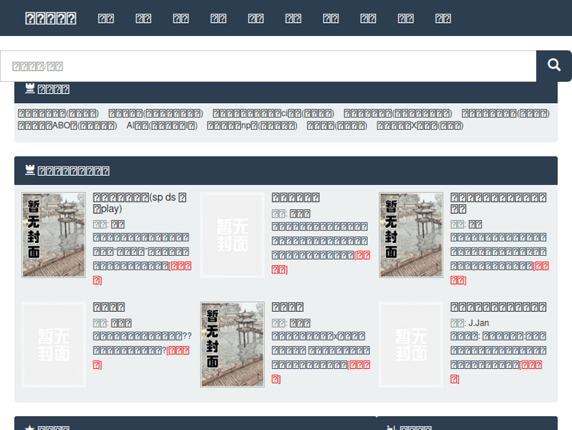Open the pavilion cover in the bottom row middle
Screen dimensions: 572x430
coord(232,344)
